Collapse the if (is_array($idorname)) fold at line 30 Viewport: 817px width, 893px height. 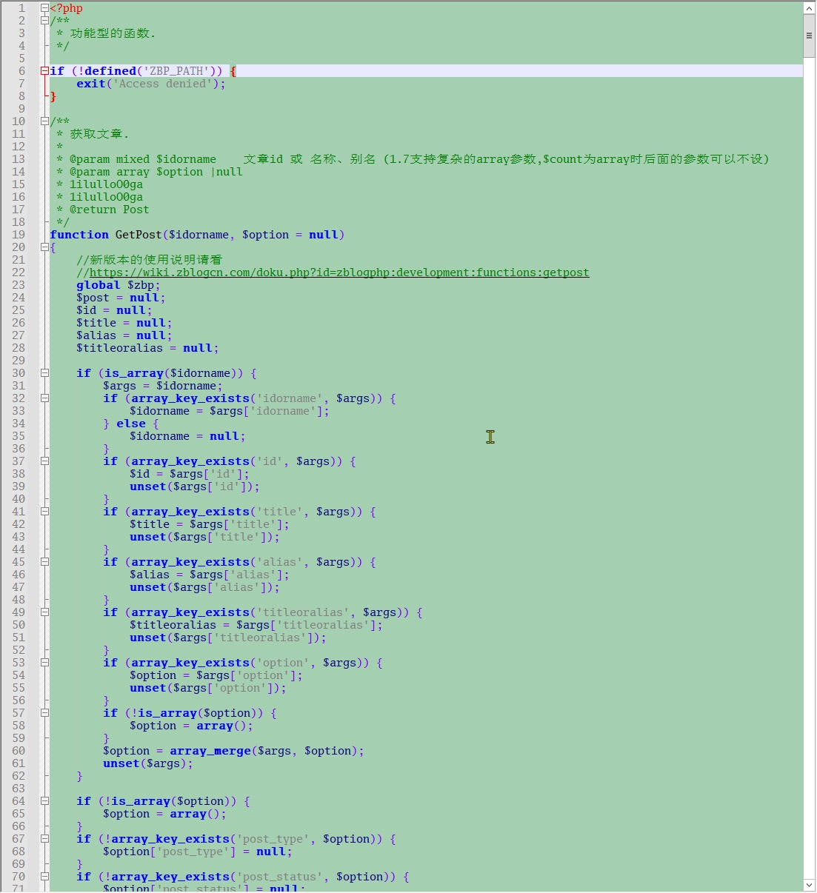pyautogui.click(x=44, y=373)
